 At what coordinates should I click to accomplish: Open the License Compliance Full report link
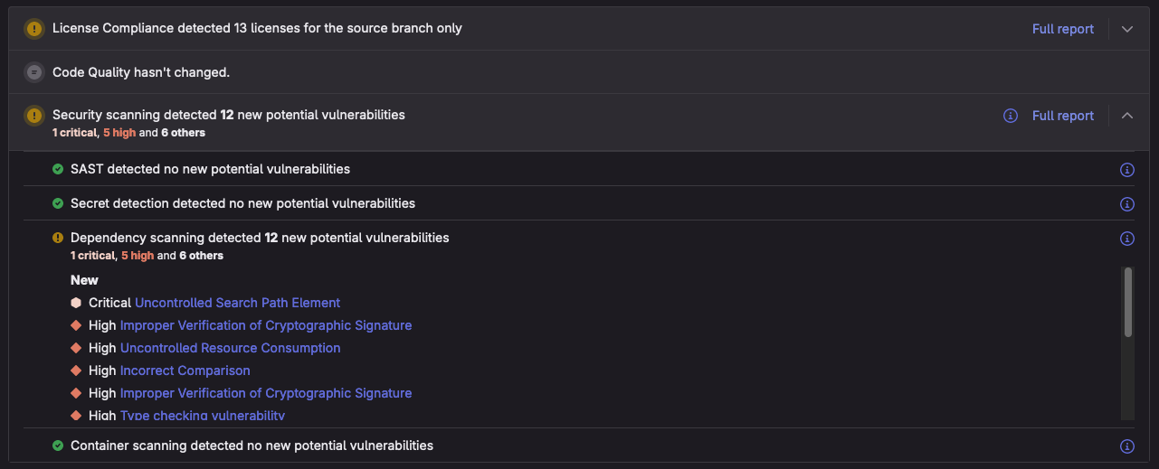click(1063, 29)
